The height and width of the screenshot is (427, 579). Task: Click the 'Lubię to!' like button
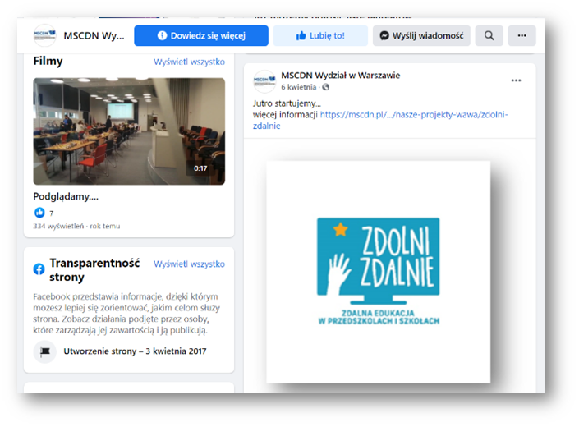click(320, 36)
